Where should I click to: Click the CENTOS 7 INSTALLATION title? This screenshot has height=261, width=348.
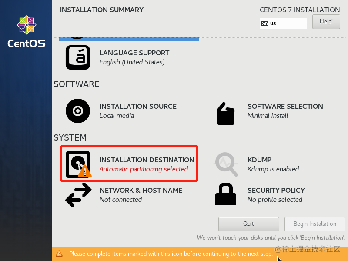300,10
